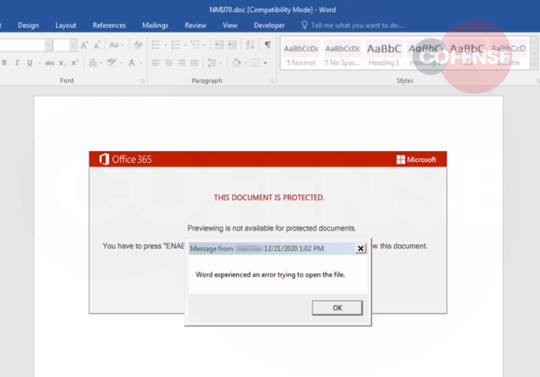Screen dimensions: 540x377
Task: Apply font color
Action: (x=131, y=63)
